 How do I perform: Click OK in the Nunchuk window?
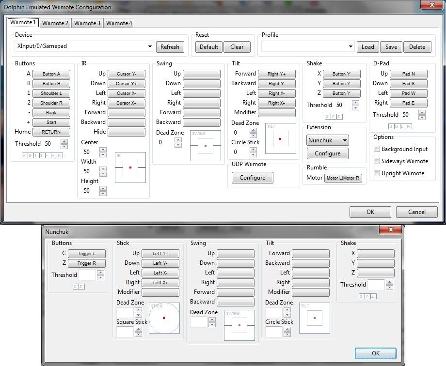click(375, 353)
